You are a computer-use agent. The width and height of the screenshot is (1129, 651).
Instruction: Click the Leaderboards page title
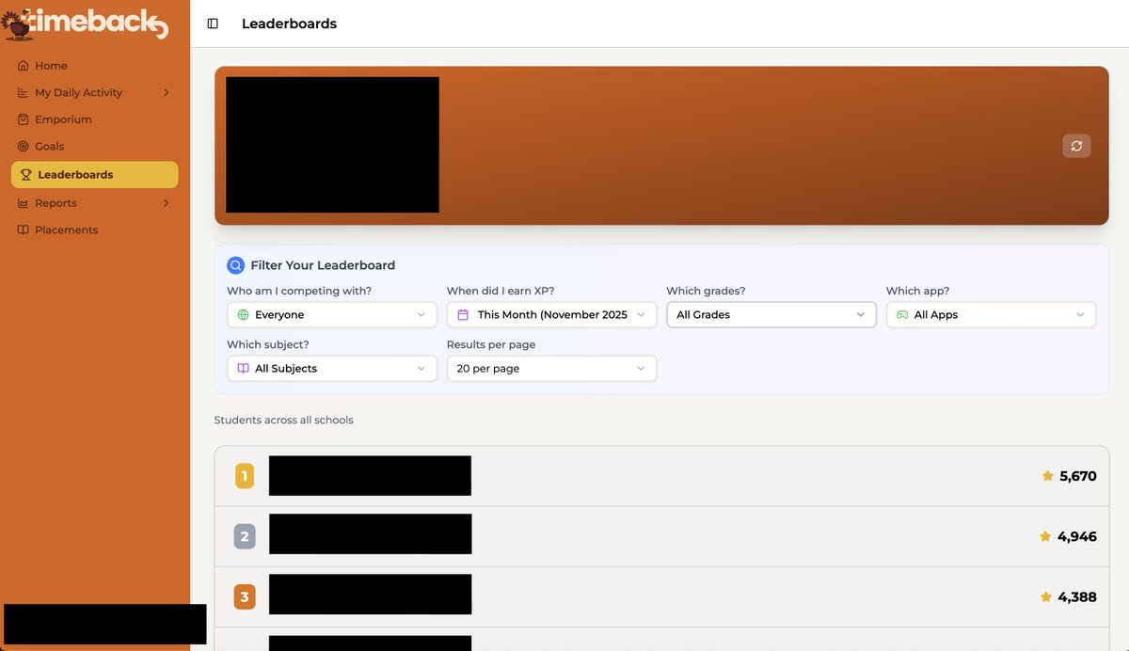pyautogui.click(x=289, y=24)
